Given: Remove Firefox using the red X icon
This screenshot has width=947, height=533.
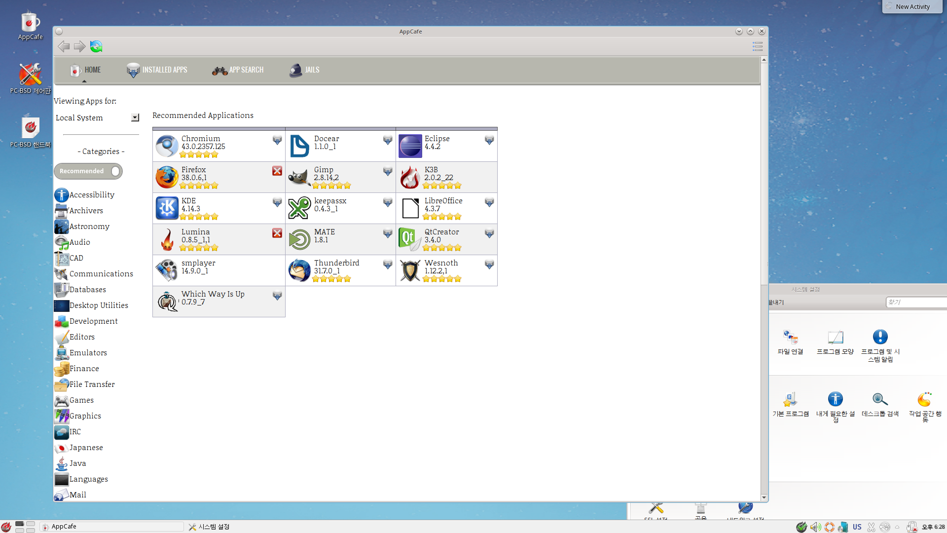Looking at the screenshot, I should point(277,171).
